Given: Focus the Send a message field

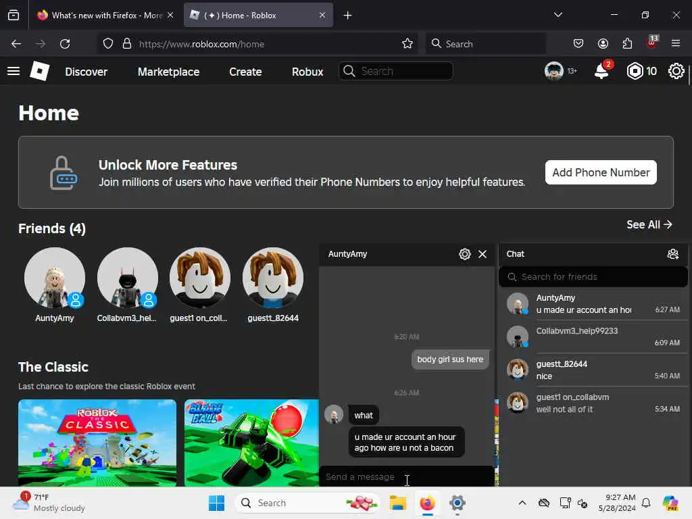Looking at the screenshot, I should (x=406, y=477).
